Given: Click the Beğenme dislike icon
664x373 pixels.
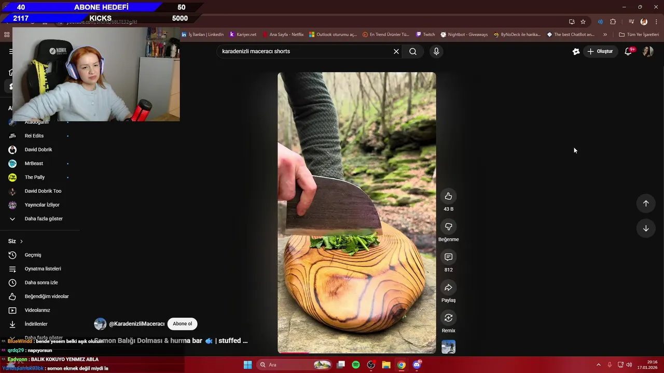Looking at the screenshot, I should click(448, 226).
